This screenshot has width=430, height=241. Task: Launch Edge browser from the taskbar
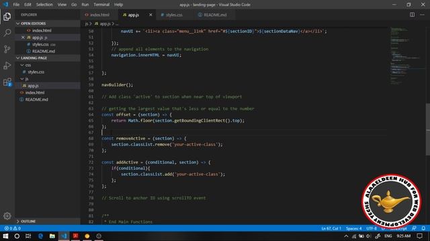pyautogui.click(x=40, y=236)
